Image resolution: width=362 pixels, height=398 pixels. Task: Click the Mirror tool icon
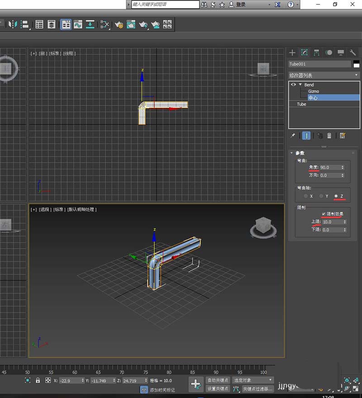point(13,24)
